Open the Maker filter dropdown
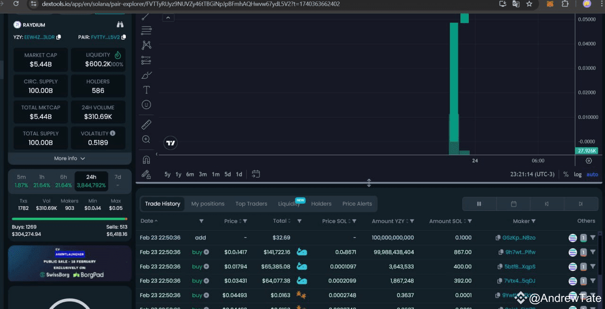Screen dimensions: 605x309 click(534, 221)
